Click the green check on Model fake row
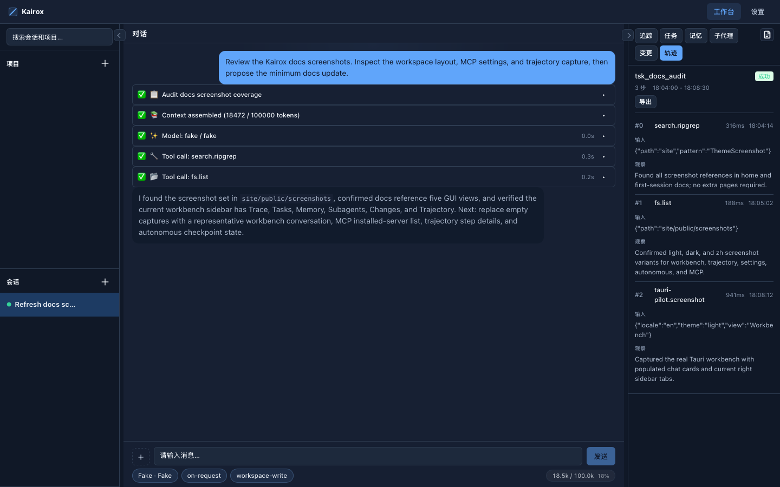Screen dimensions: 780x487 [x=142, y=136]
